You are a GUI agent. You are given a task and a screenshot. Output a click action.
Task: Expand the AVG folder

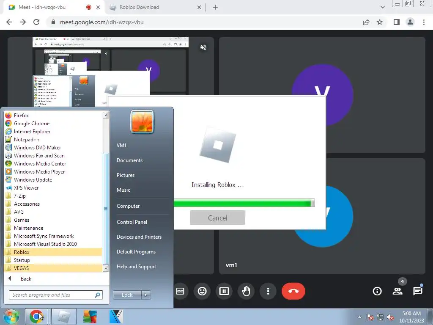pos(19,212)
